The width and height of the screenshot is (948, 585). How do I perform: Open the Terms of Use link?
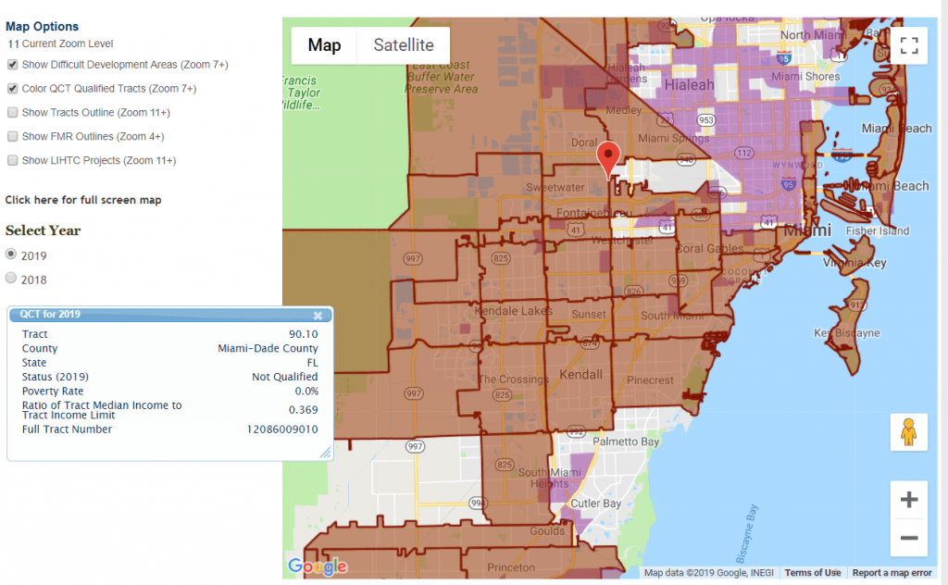pyautogui.click(x=813, y=573)
